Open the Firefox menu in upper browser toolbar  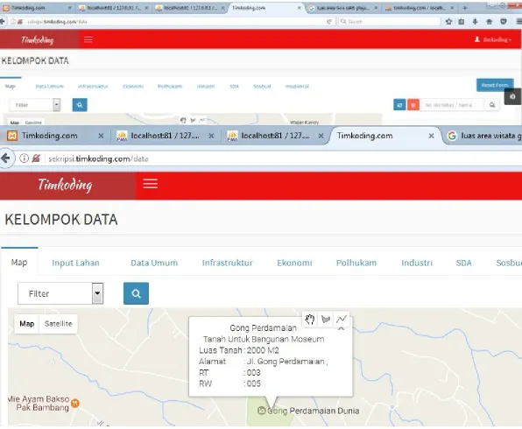click(518, 22)
